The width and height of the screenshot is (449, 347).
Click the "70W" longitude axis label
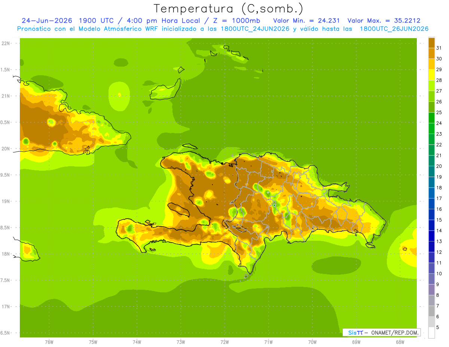[x=312, y=342]
